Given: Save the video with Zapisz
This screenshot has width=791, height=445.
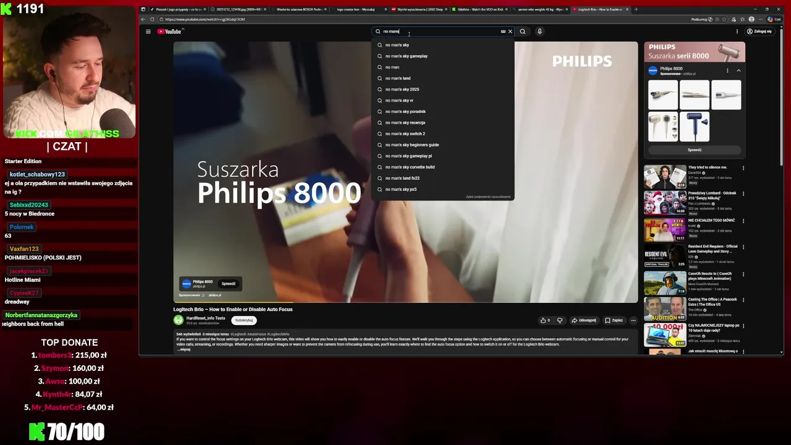Looking at the screenshot, I should pos(614,321).
